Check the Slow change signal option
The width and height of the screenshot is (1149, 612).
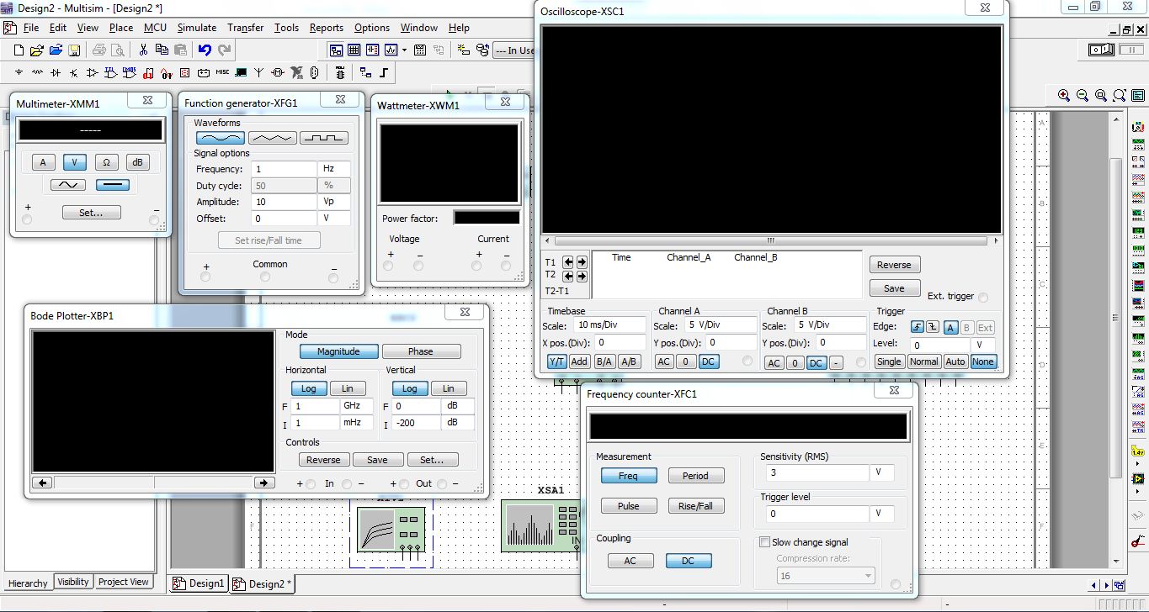coord(765,541)
